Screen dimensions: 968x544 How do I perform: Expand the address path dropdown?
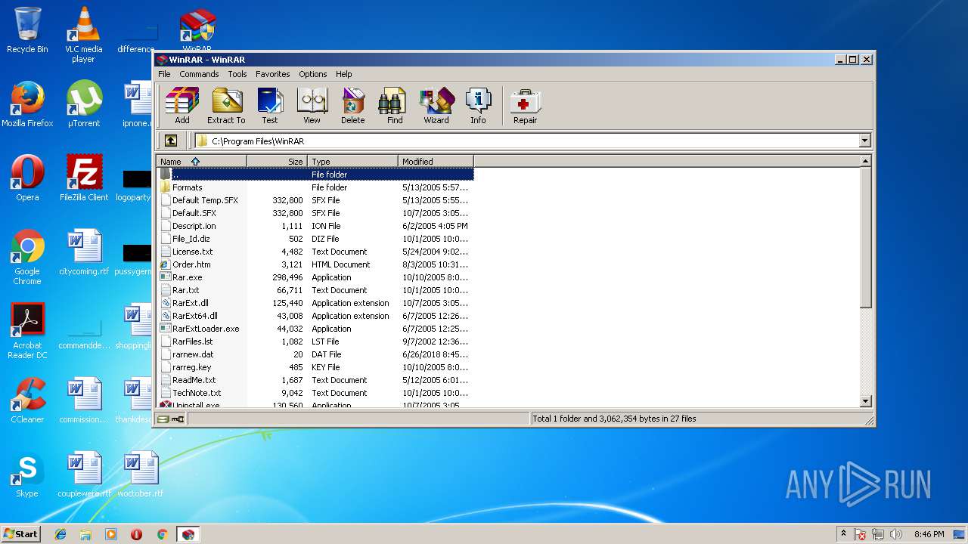tap(864, 141)
